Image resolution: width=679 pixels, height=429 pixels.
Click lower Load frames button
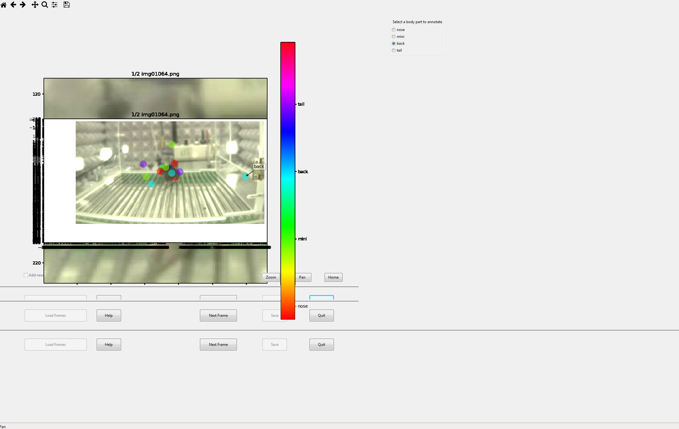56,345
